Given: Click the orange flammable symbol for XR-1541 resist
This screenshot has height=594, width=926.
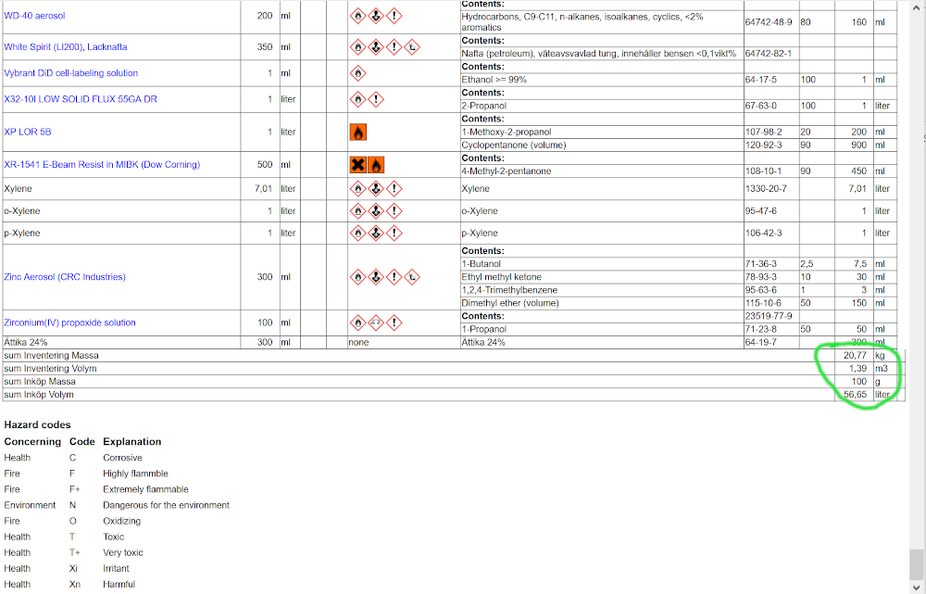Looking at the screenshot, I should pyautogui.click(x=376, y=165).
